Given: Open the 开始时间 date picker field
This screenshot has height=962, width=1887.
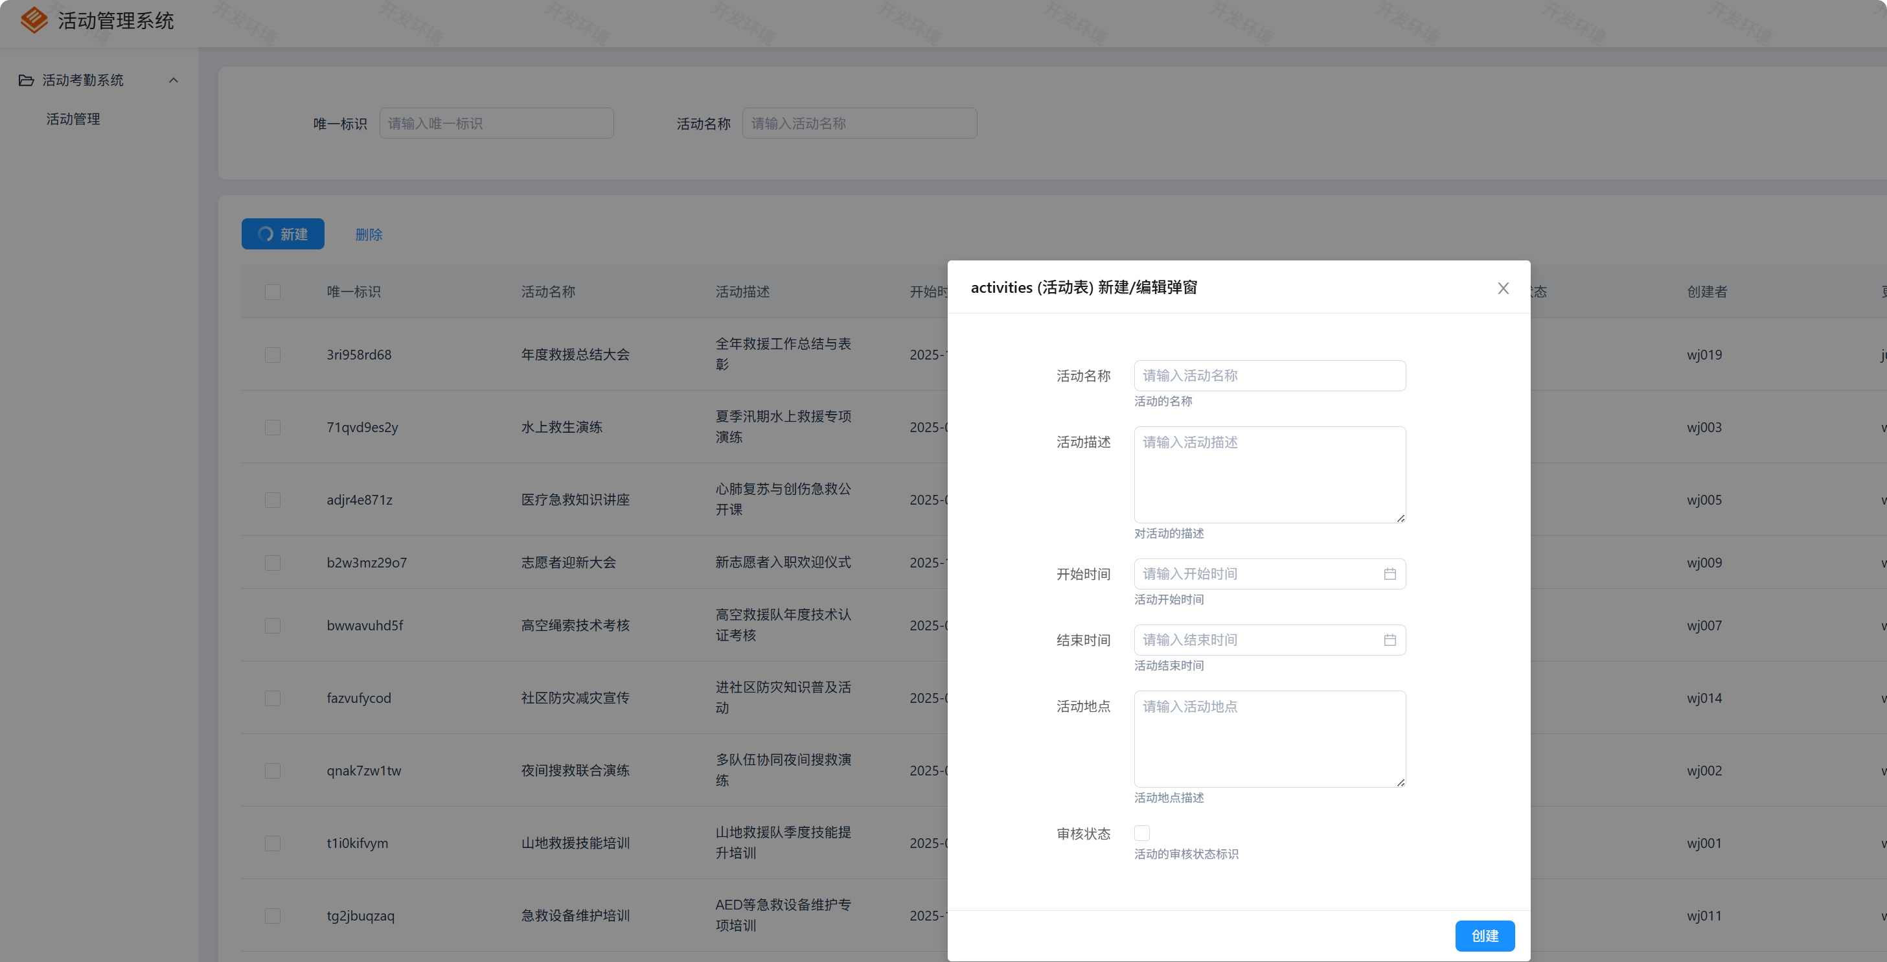Looking at the screenshot, I should pyautogui.click(x=1257, y=574).
